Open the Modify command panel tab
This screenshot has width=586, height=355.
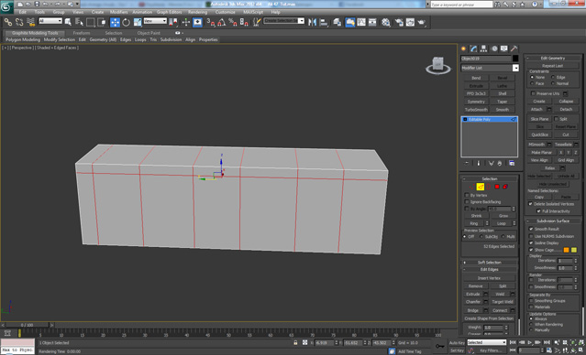tap(474, 48)
